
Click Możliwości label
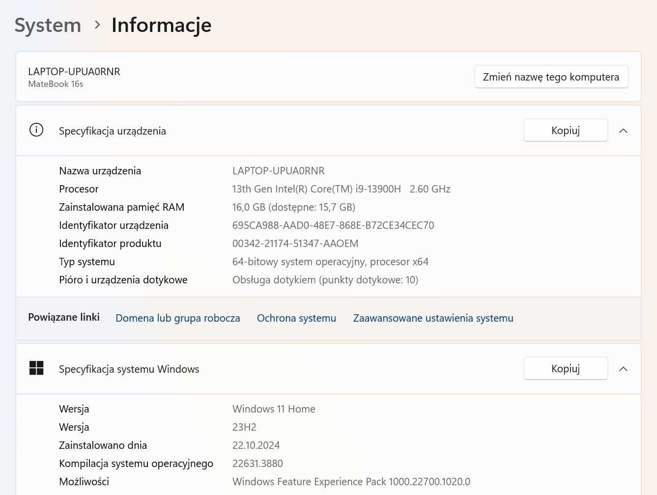(84, 482)
